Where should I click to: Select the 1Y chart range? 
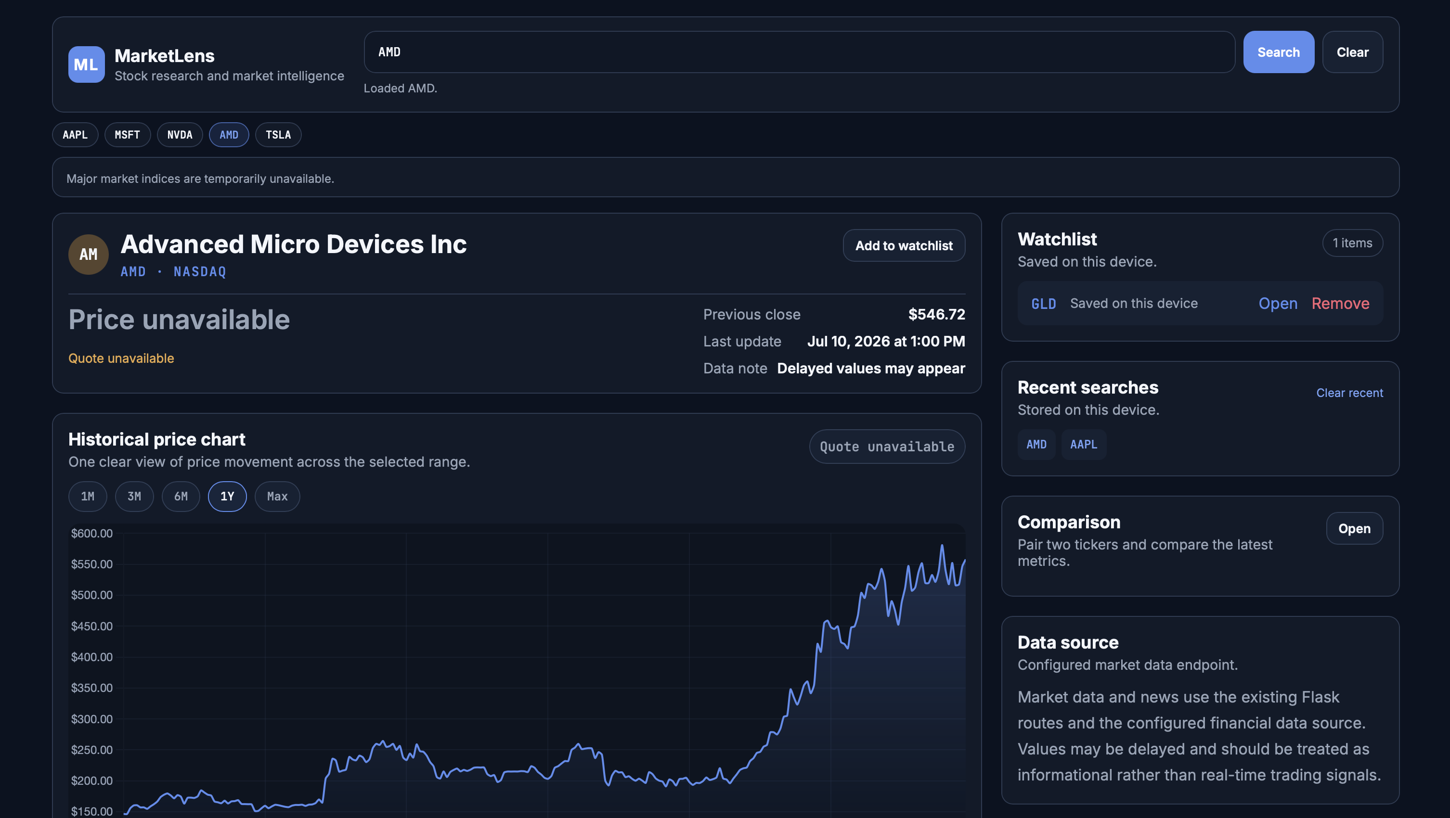(227, 496)
